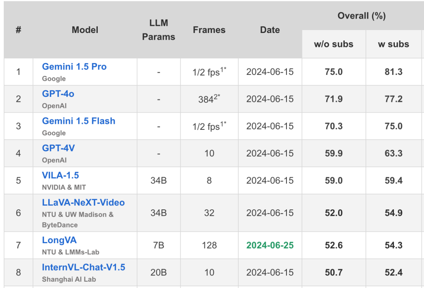Click the LLM Params column header

(158, 30)
